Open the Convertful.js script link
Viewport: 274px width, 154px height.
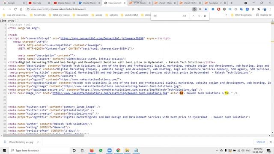102,38
